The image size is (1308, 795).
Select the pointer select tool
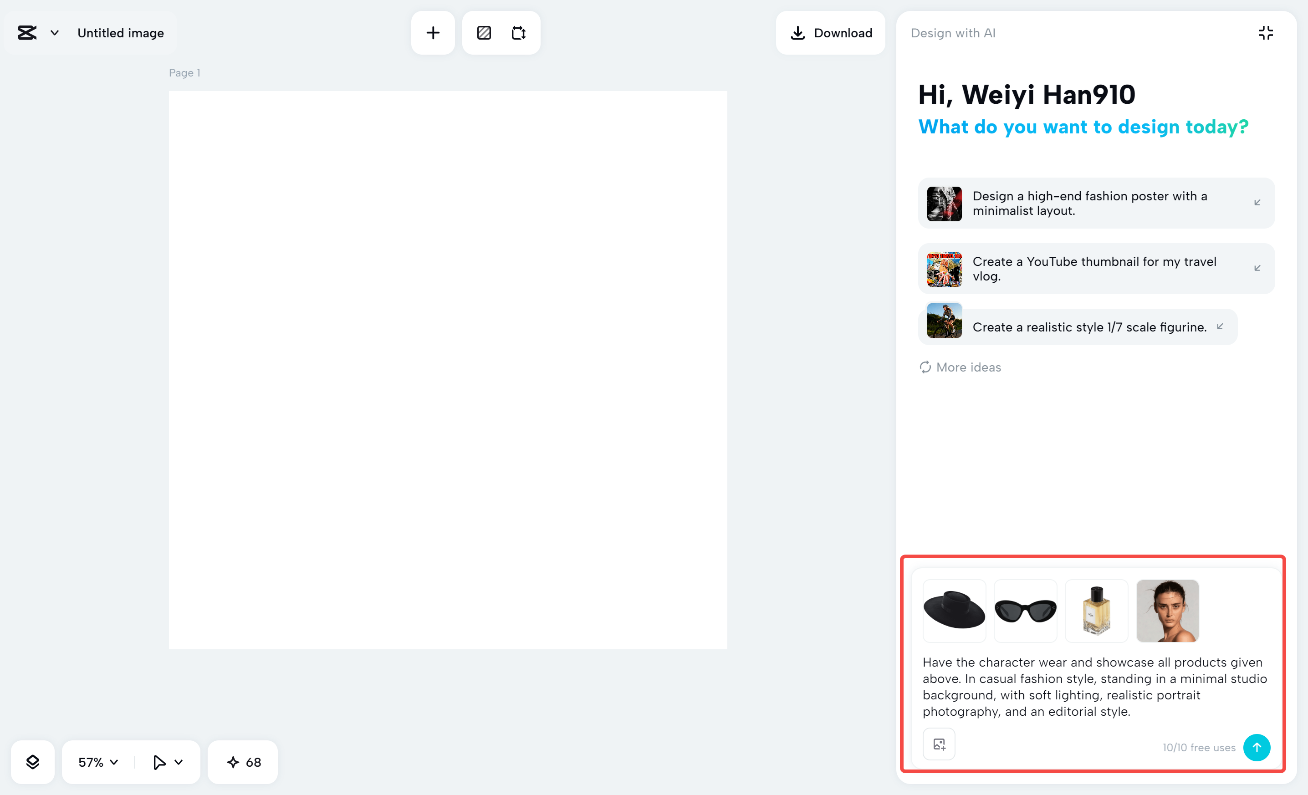pyautogui.click(x=159, y=762)
